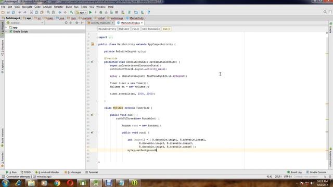333x187 pixels.
Task: Click the Debug app bug icon
Action: click(x=101, y=12)
